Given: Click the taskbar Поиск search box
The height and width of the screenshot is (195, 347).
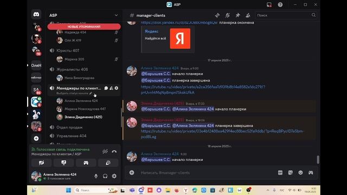Looking at the screenshot, I should (96, 190).
